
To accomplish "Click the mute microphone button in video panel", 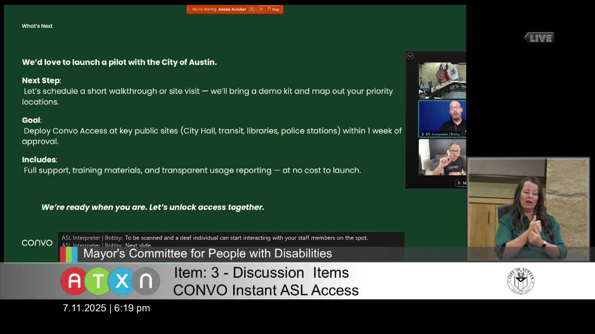I will coord(461,183).
